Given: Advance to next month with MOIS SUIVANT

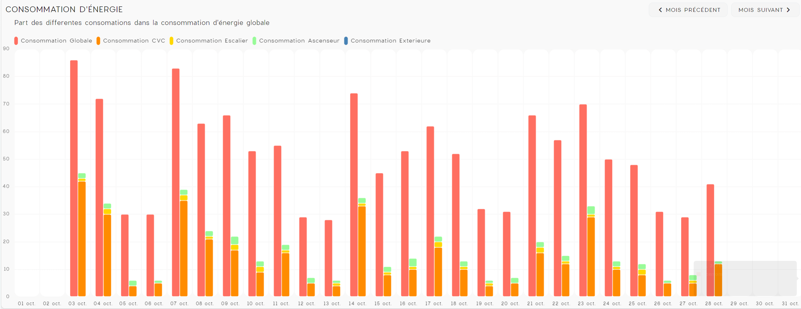Looking at the screenshot, I should tap(765, 10).
